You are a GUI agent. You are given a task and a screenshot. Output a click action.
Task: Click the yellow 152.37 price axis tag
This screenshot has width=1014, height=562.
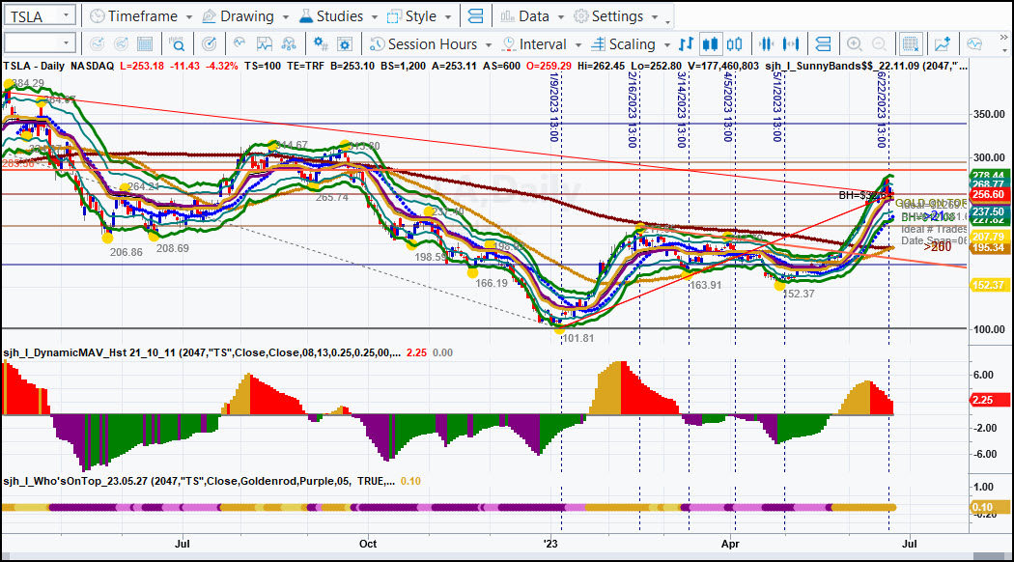[x=988, y=285]
